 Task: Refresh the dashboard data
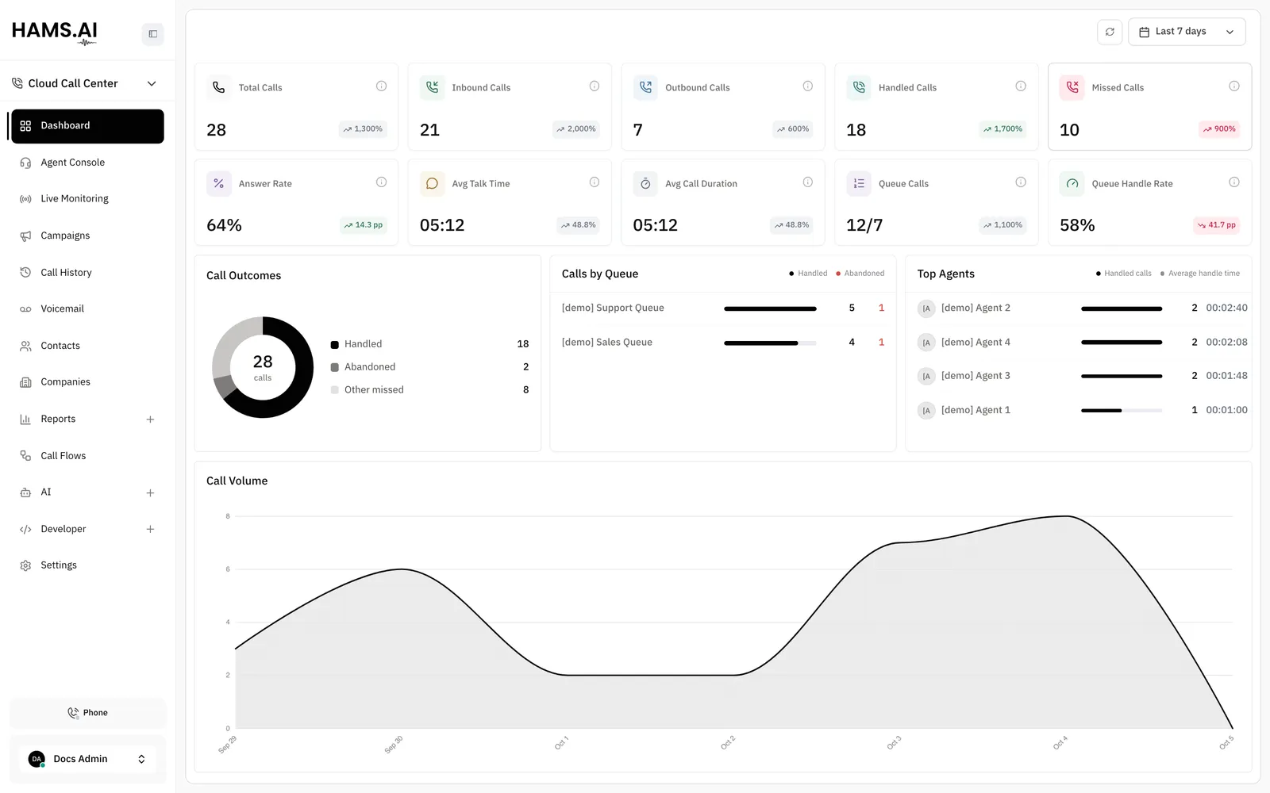[x=1110, y=32]
